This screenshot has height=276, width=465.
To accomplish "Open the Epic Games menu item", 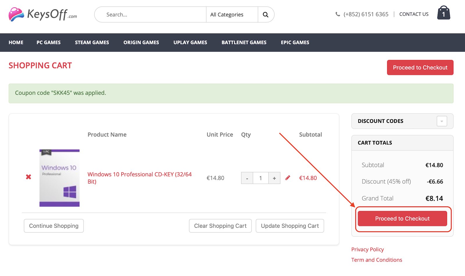I will [295, 43].
